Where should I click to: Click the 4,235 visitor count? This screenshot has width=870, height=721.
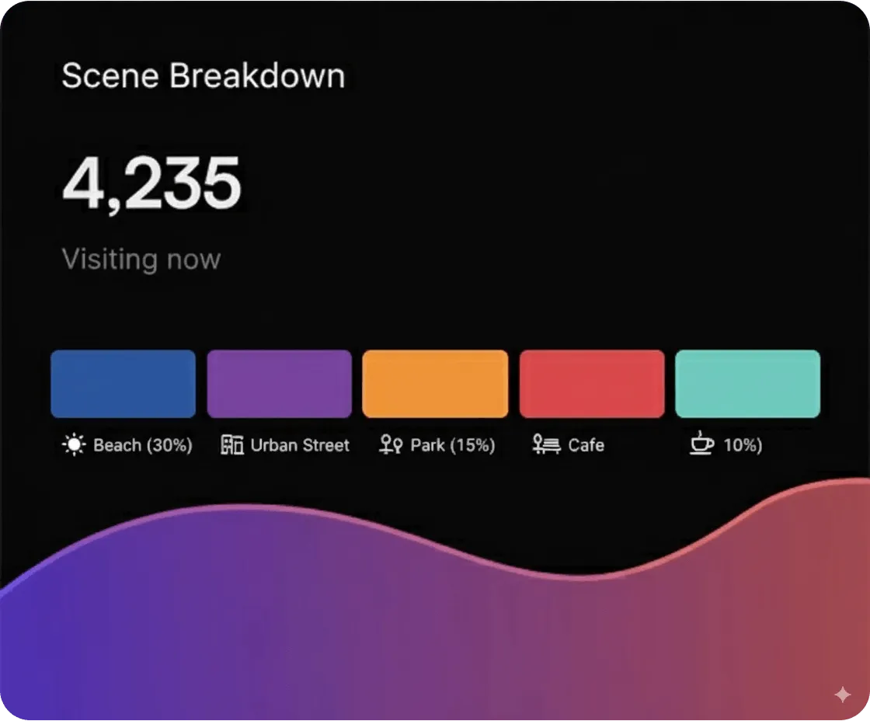[x=152, y=183]
